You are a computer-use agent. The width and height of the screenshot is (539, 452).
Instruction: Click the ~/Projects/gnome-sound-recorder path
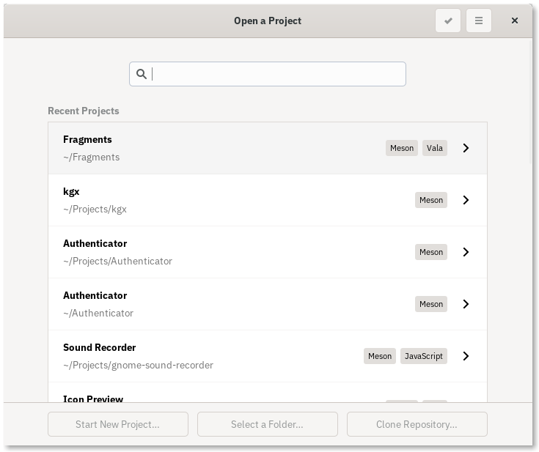(138, 365)
